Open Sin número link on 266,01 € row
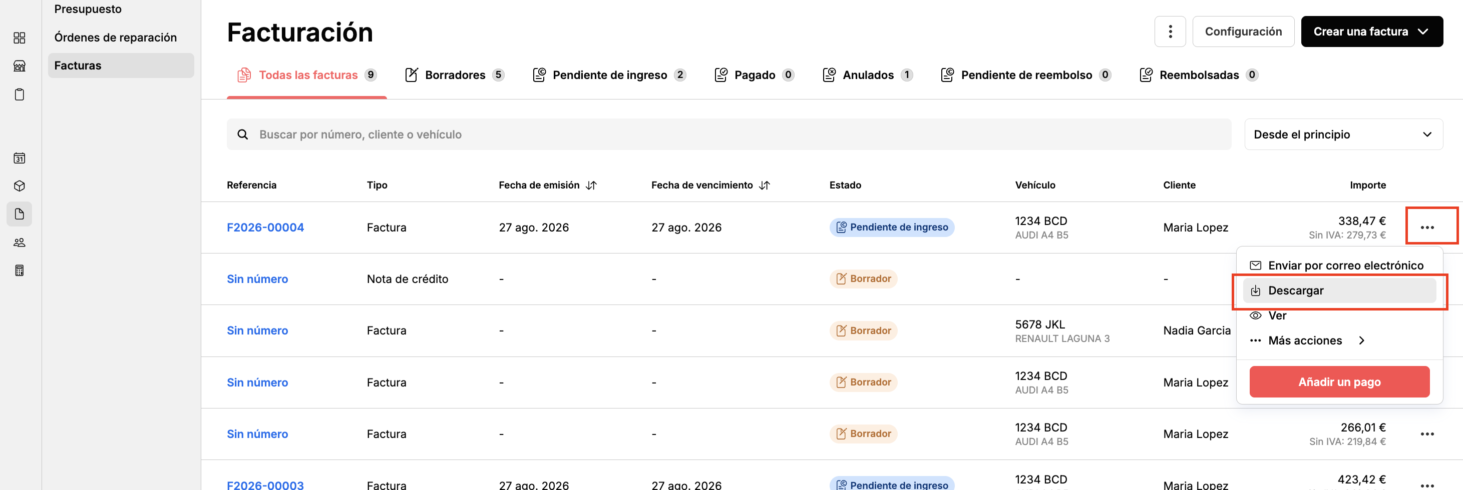1463x490 pixels. tap(257, 434)
